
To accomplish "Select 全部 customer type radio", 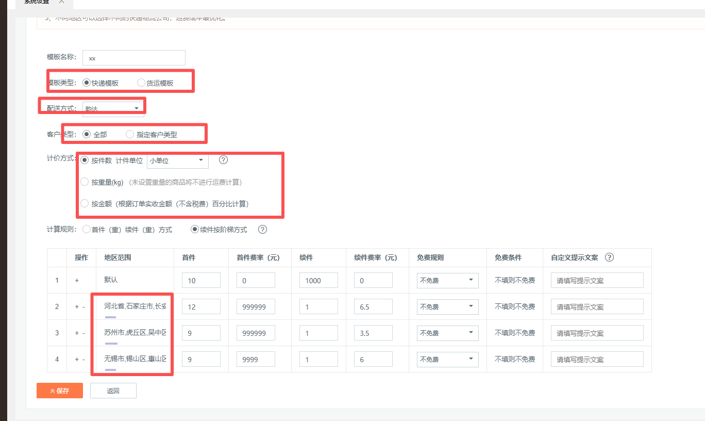I will [x=87, y=134].
